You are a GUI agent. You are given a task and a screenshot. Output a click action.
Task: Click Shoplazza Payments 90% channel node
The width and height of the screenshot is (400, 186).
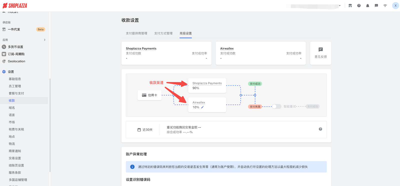tap(207, 86)
